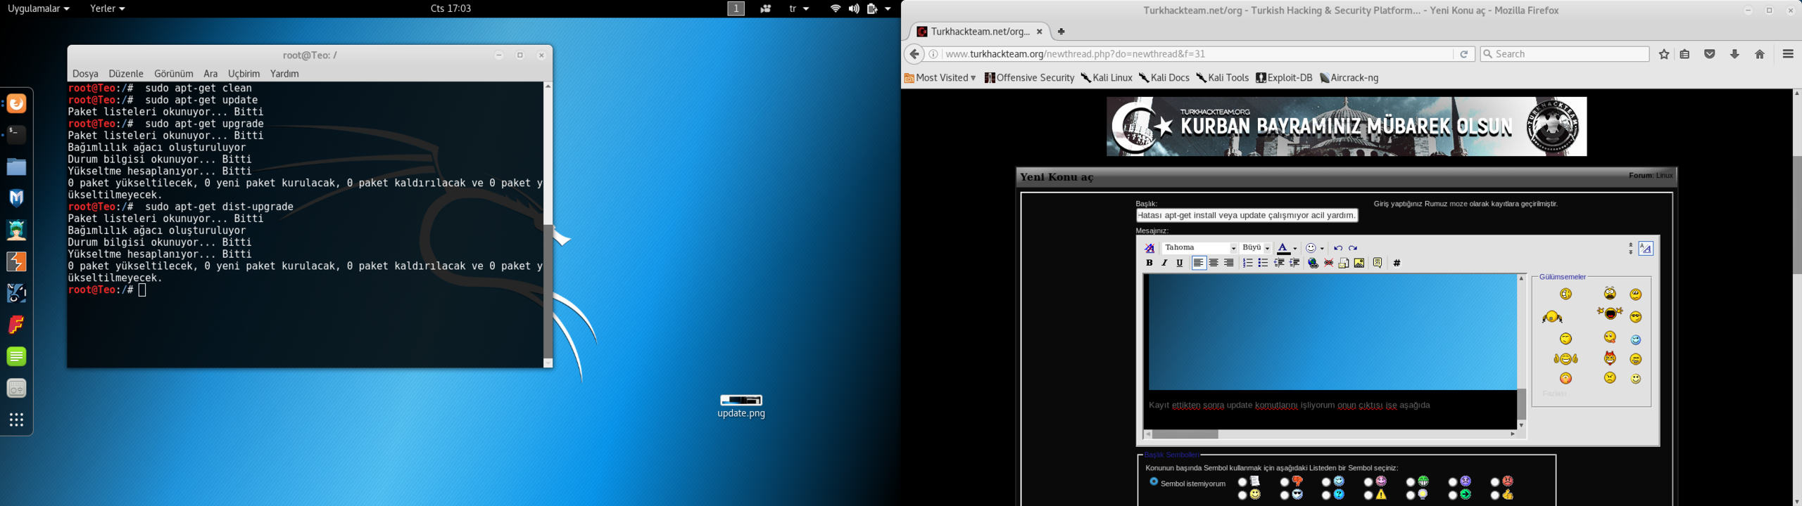Redo edit in message editor
The height and width of the screenshot is (506, 1802).
pyautogui.click(x=1353, y=248)
